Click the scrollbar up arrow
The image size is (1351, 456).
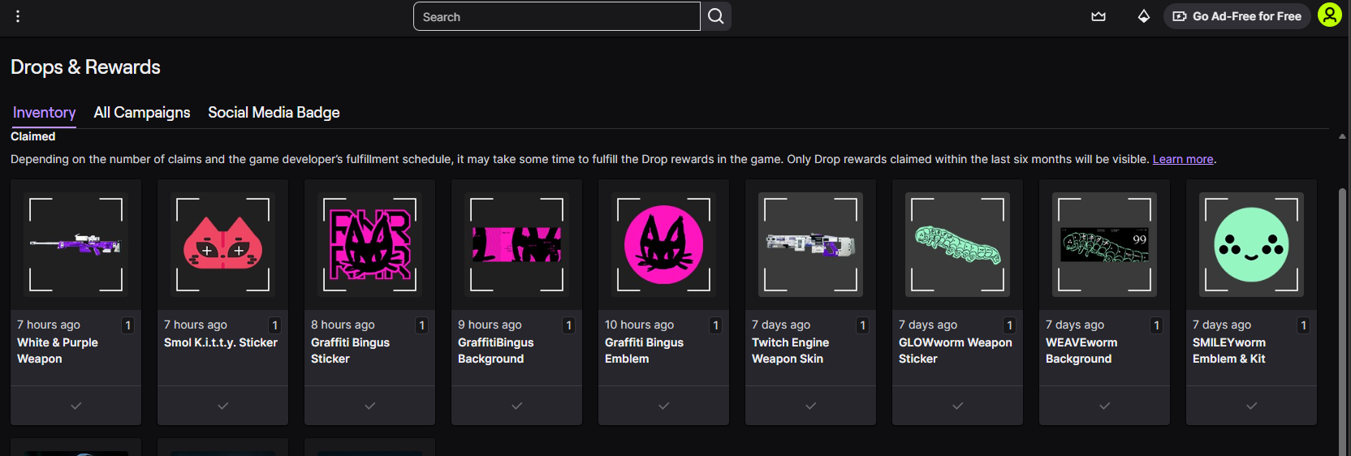[x=1342, y=136]
